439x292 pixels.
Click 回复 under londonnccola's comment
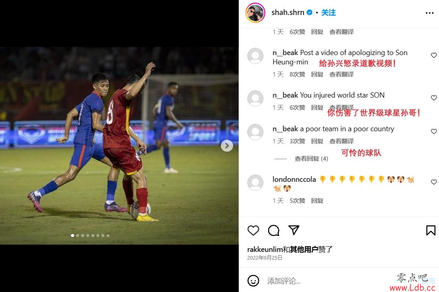[x=317, y=200]
